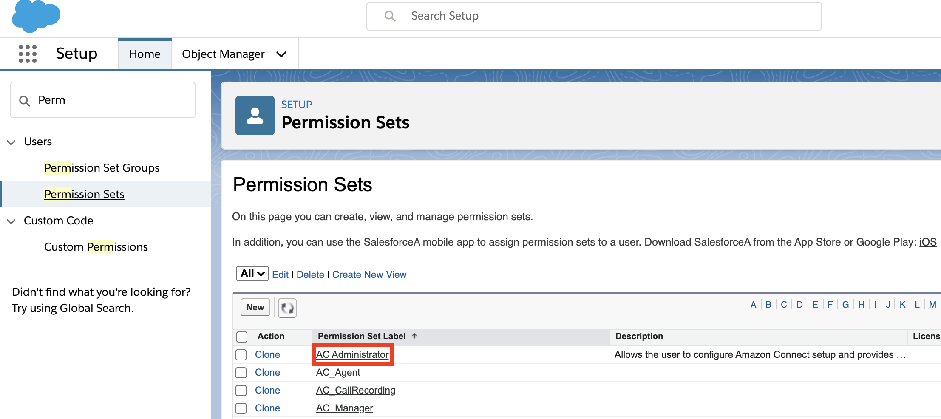The height and width of the screenshot is (419, 941).
Task: Open the All view dropdown
Action: pos(252,274)
